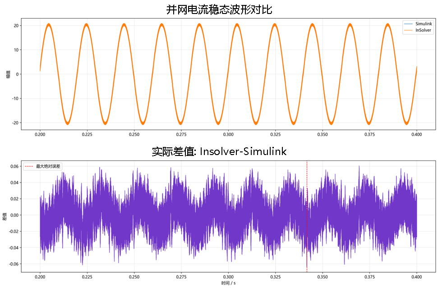Click the 0.400 x-tick under the difference chart

click(417, 277)
